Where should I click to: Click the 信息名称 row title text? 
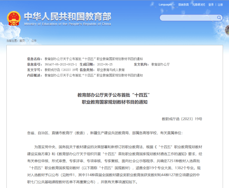94,59
